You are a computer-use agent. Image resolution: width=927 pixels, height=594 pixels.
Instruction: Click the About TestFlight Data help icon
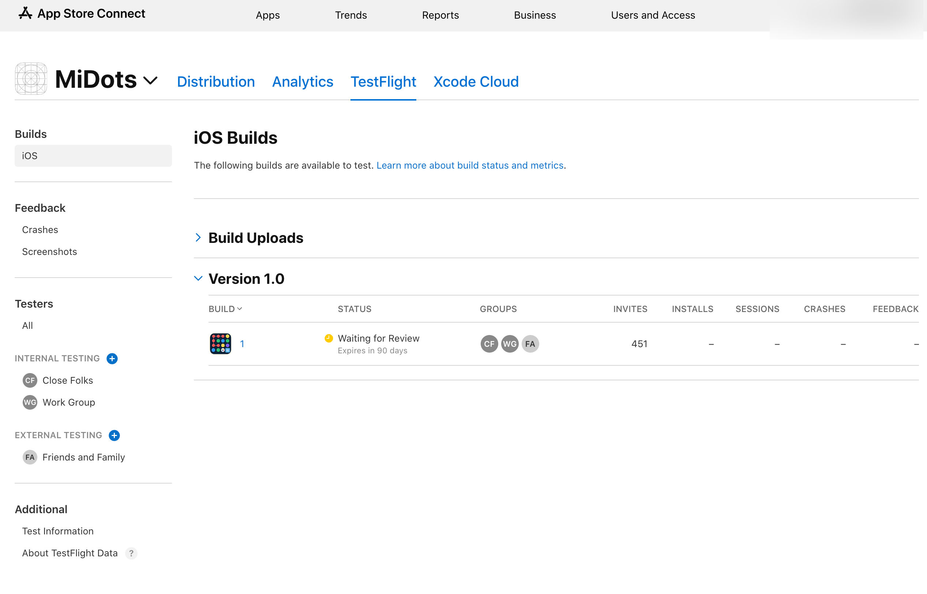(131, 553)
